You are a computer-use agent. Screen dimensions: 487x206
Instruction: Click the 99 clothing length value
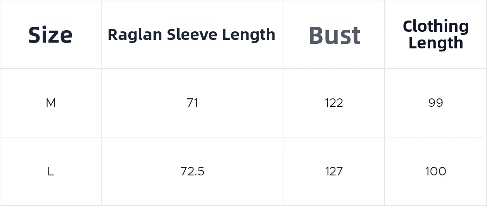tap(435, 103)
